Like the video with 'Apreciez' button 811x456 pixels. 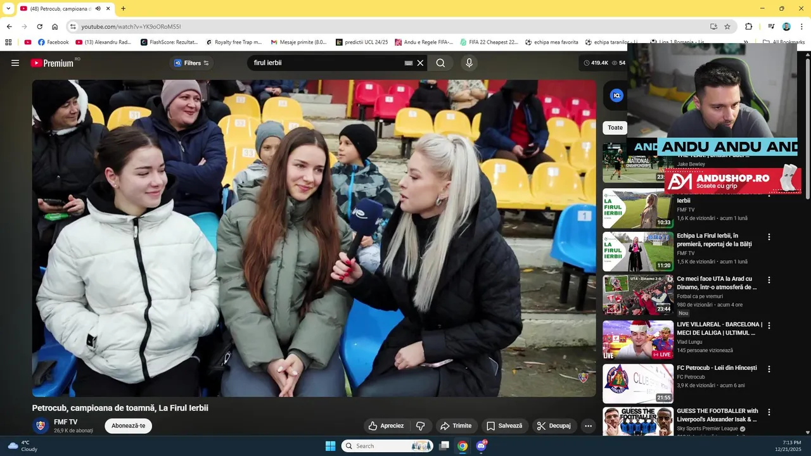pos(386,426)
